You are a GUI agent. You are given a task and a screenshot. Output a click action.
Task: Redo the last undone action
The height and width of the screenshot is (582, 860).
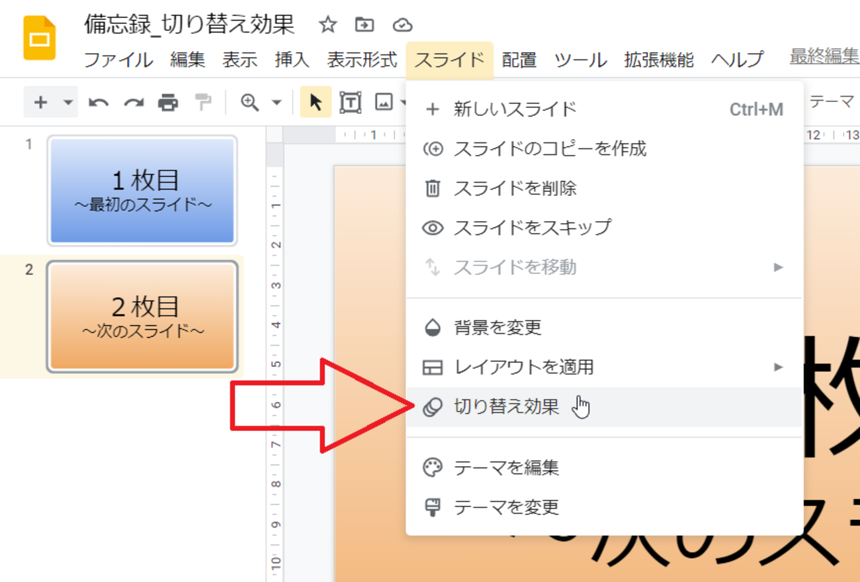click(134, 103)
